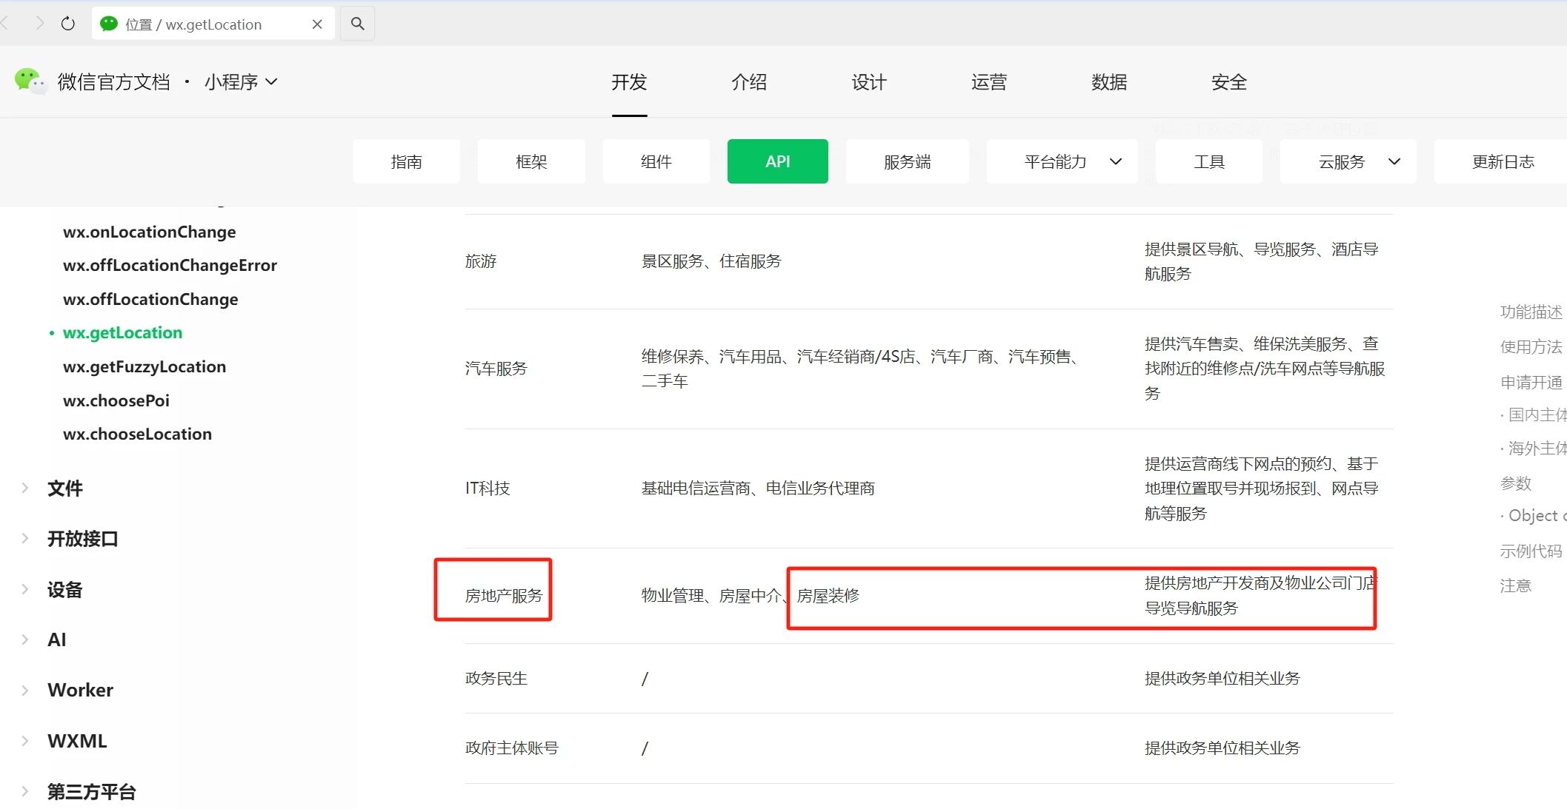
Task: Open wx.chooseLocation in the sidebar
Action: click(x=137, y=434)
